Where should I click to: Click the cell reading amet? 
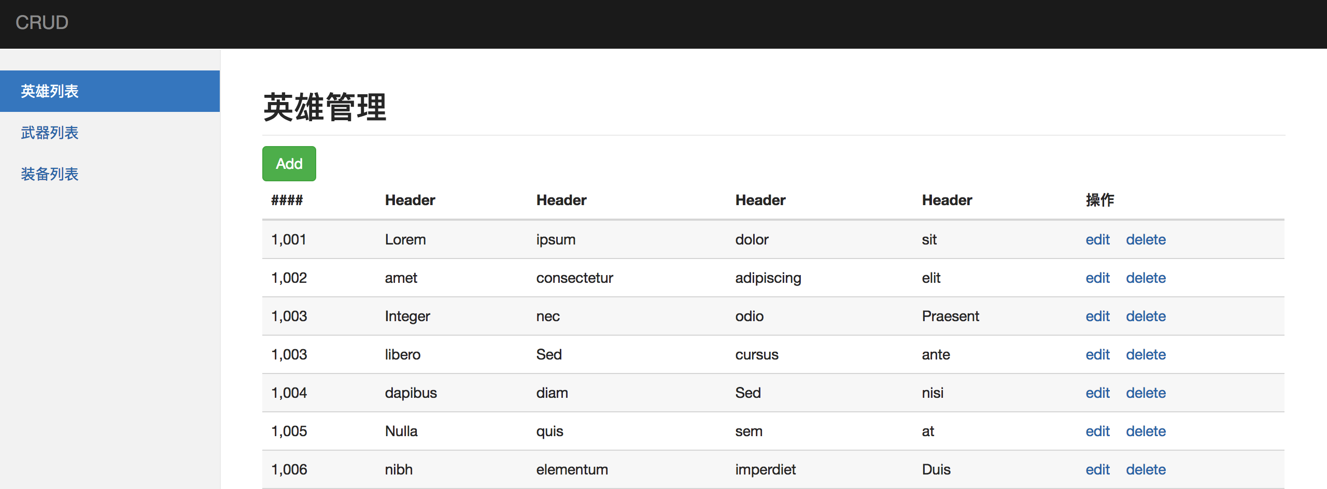click(x=401, y=278)
